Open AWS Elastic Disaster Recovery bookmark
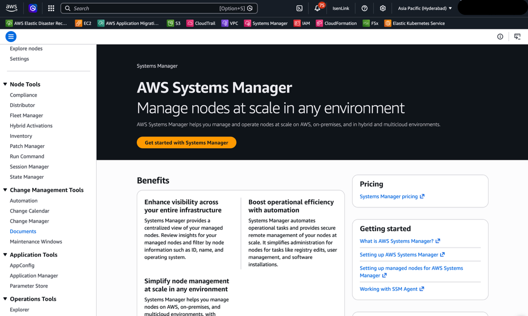This screenshot has height=316, width=528. point(37,23)
